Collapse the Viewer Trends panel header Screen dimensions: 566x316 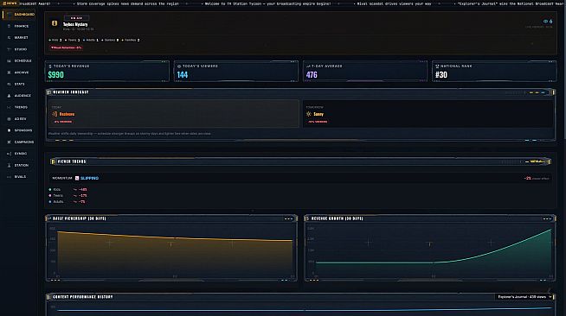[x=300, y=161]
